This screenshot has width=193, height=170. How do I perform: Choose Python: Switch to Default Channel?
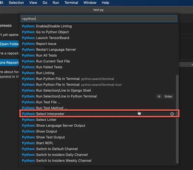pyautogui.click(x=99, y=149)
